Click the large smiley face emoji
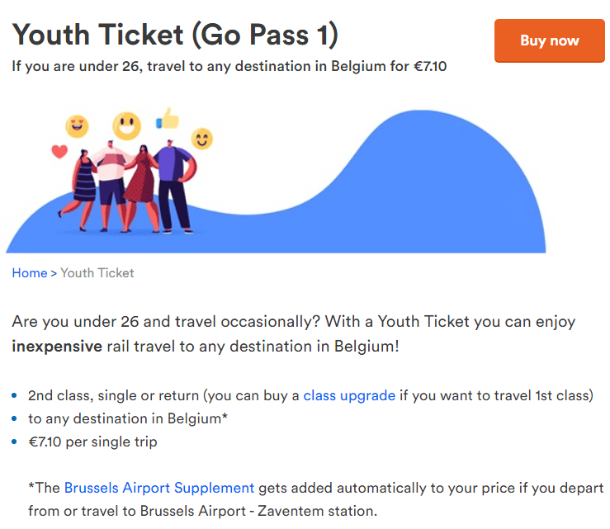The width and height of the screenshot is (610, 529). coord(126,125)
